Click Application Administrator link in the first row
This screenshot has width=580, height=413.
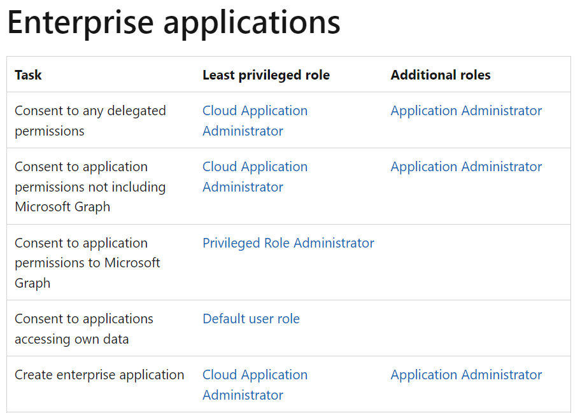[466, 110]
